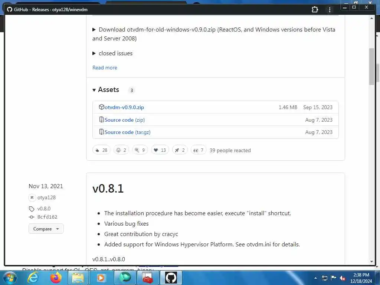This screenshot has height=285, width=380.
Task: Click the 1.46 MB file size text
Action: 288,107
